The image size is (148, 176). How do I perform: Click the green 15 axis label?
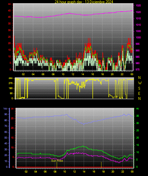click(138, 145)
